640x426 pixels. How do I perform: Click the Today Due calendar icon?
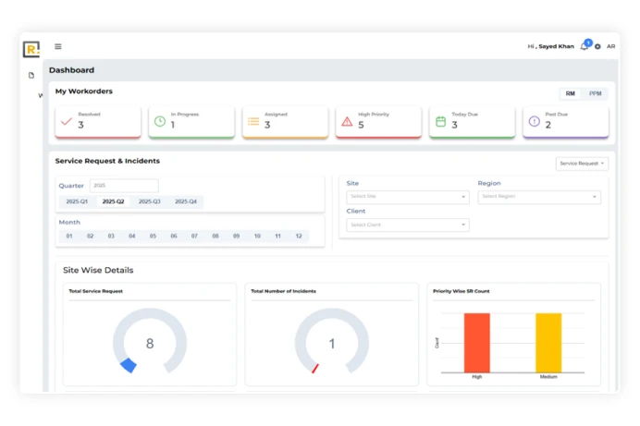coord(440,121)
